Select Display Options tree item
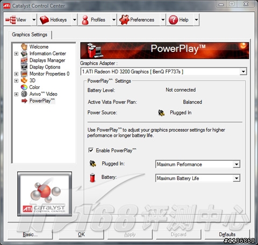Screen dimensions: 258x245 coord(45,67)
